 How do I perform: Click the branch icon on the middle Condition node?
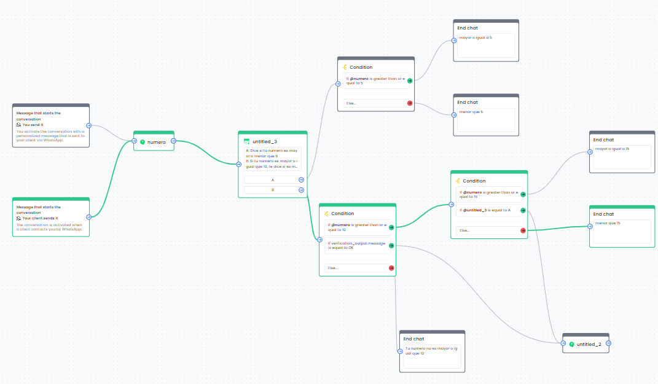326,213
